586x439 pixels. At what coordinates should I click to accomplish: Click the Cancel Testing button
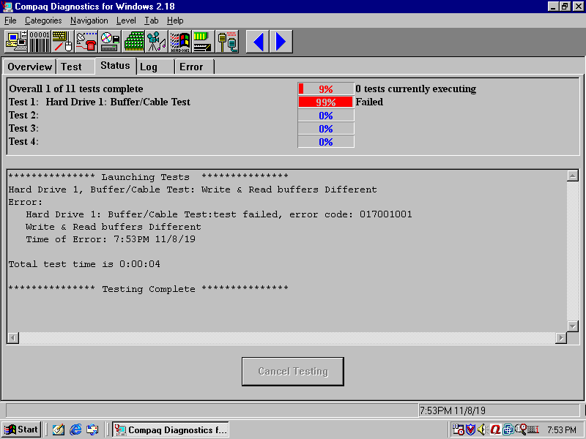[292, 372]
